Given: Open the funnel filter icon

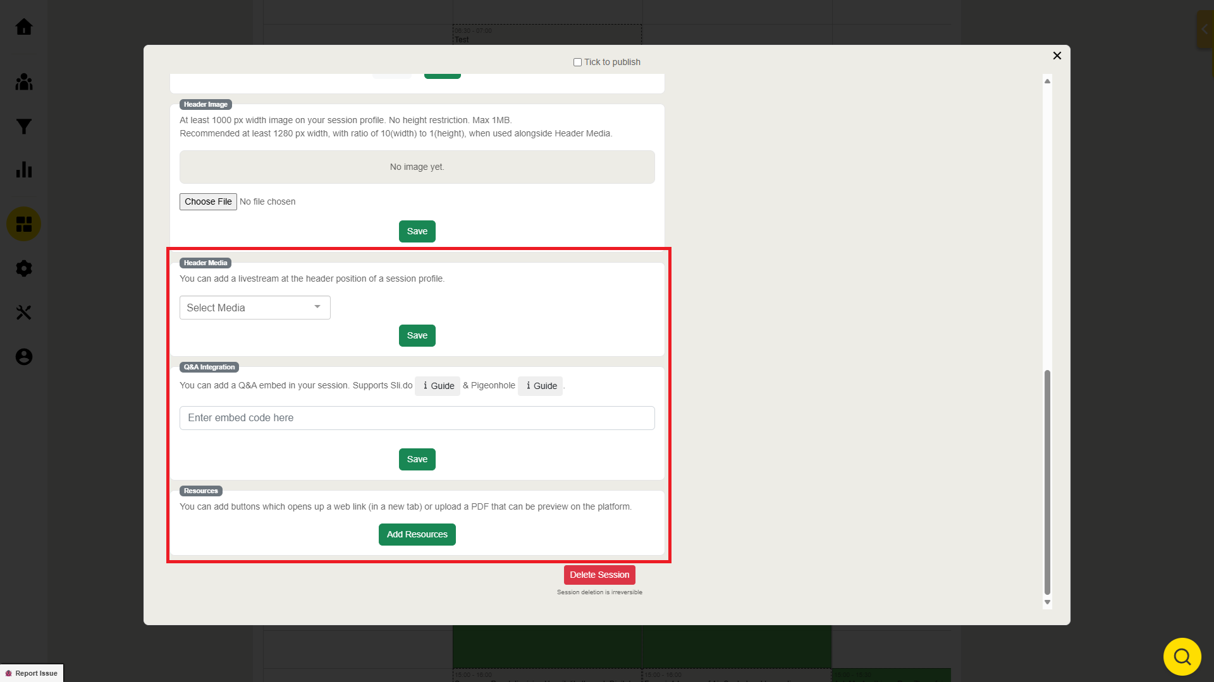Looking at the screenshot, I should coord(24,127).
